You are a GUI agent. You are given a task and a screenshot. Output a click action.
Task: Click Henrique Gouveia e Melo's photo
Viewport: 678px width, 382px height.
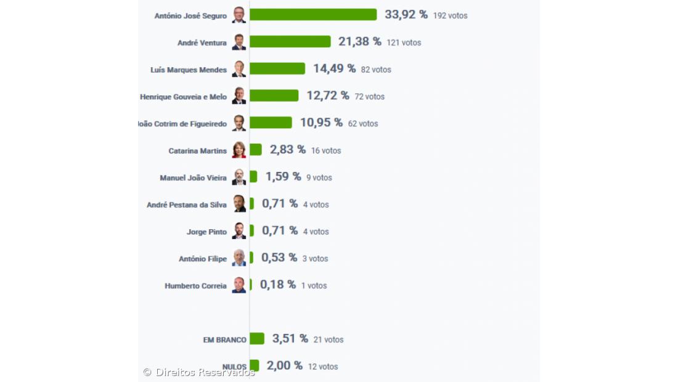(239, 96)
